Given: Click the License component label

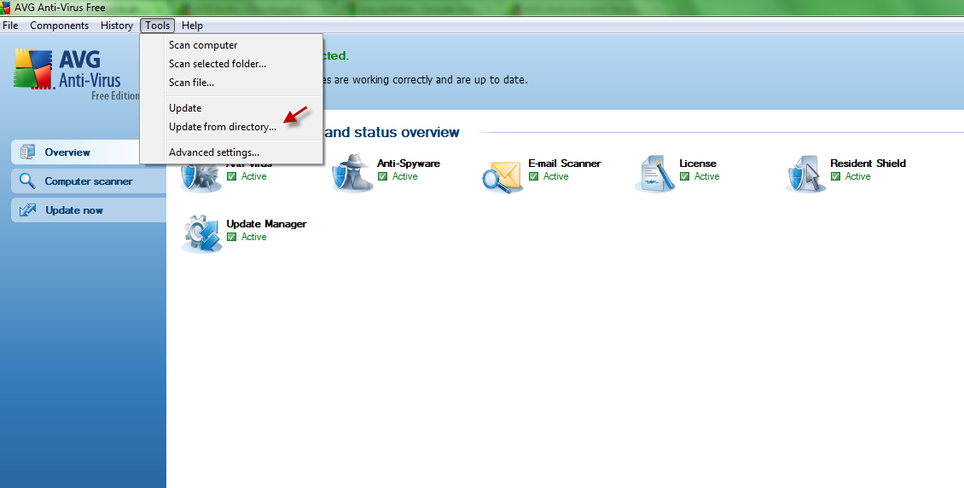Looking at the screenshot, I should [698, 164].
